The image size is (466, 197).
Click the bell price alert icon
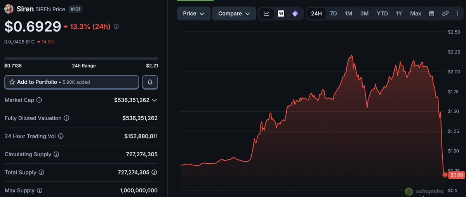(x=150, y=82)
